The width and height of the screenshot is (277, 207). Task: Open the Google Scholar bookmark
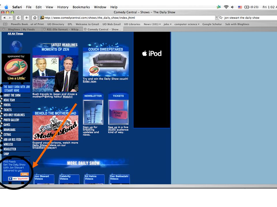[212, 24]
